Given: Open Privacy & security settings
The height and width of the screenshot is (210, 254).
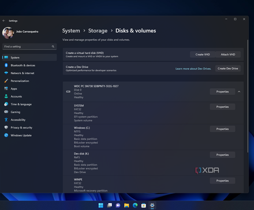Looking at the screenshot, I should tap(29, 127).
